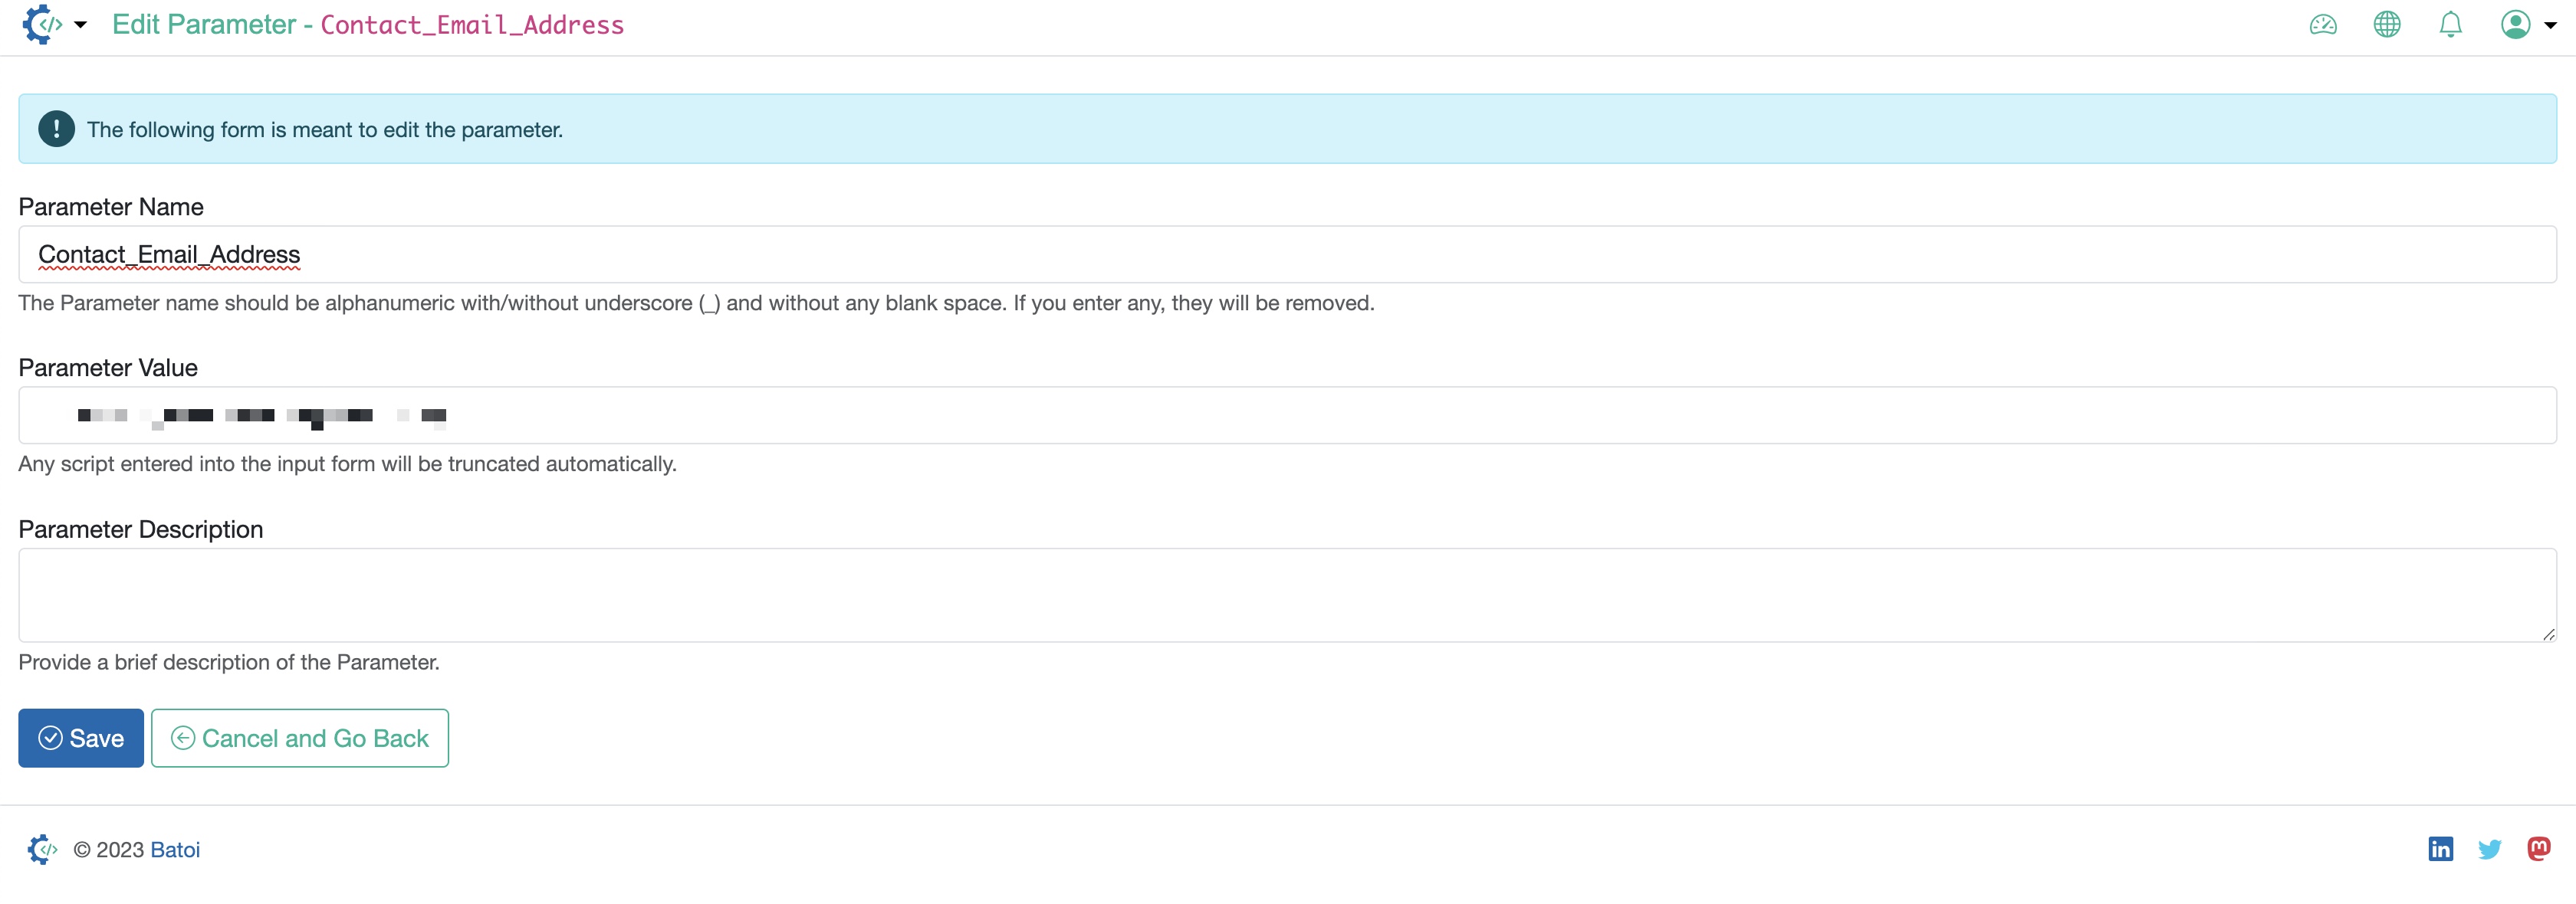
Task: Focus the Parameter Name input field
Action: coord(1287,254)
